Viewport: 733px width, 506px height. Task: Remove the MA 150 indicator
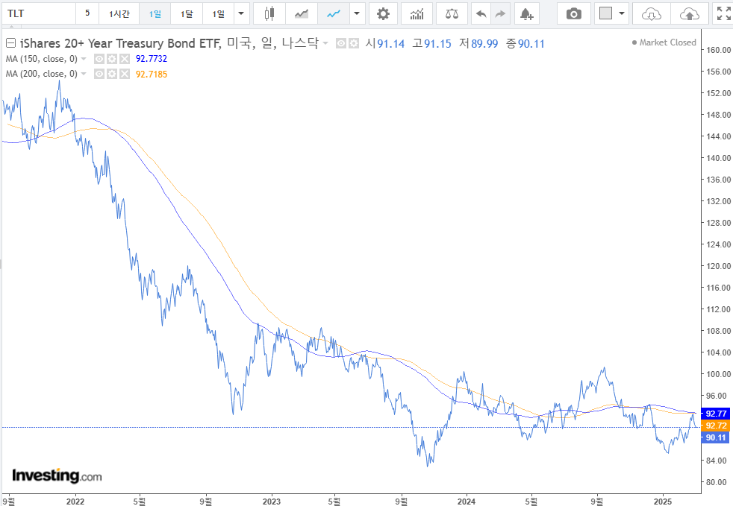point(125,59)
